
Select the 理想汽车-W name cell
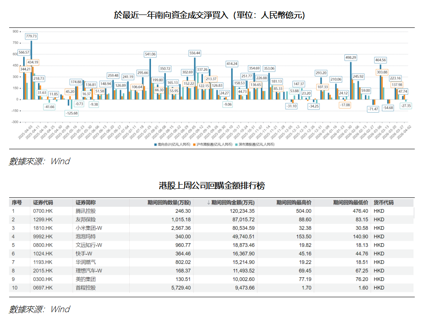pyautogui.click(x=89, y=271)
